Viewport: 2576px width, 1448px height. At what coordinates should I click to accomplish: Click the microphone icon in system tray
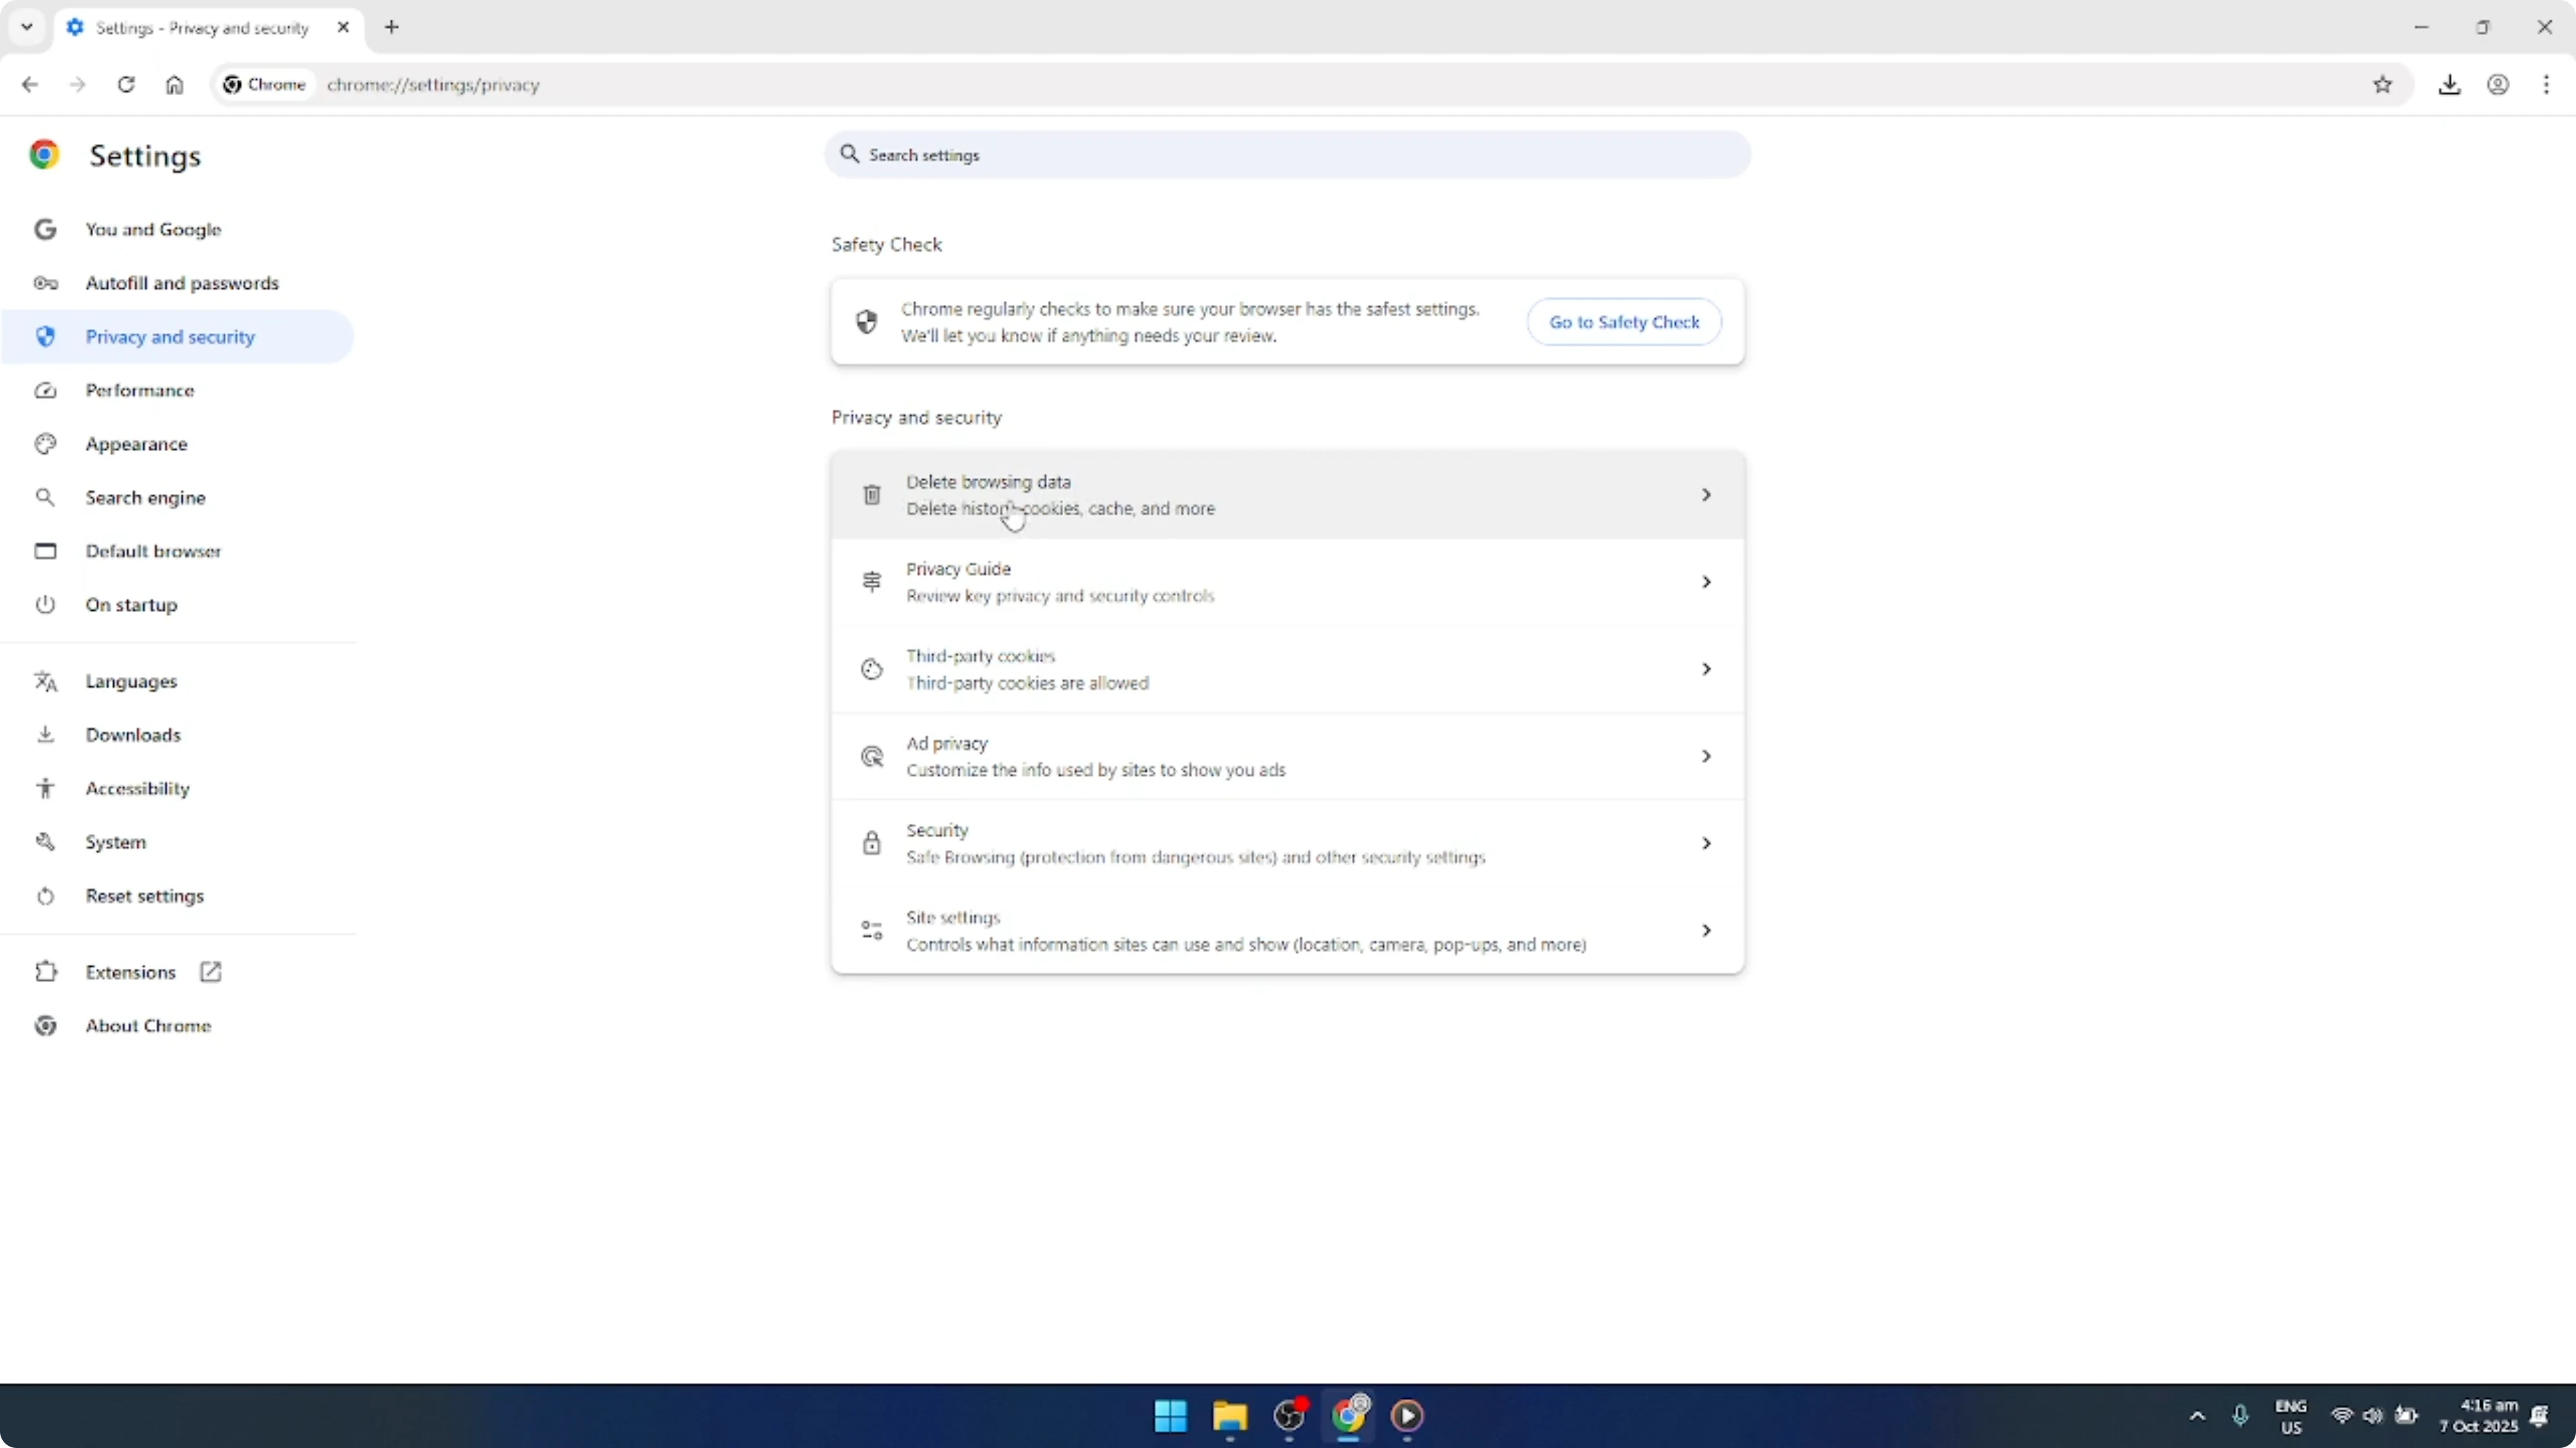(2240, 1416)
